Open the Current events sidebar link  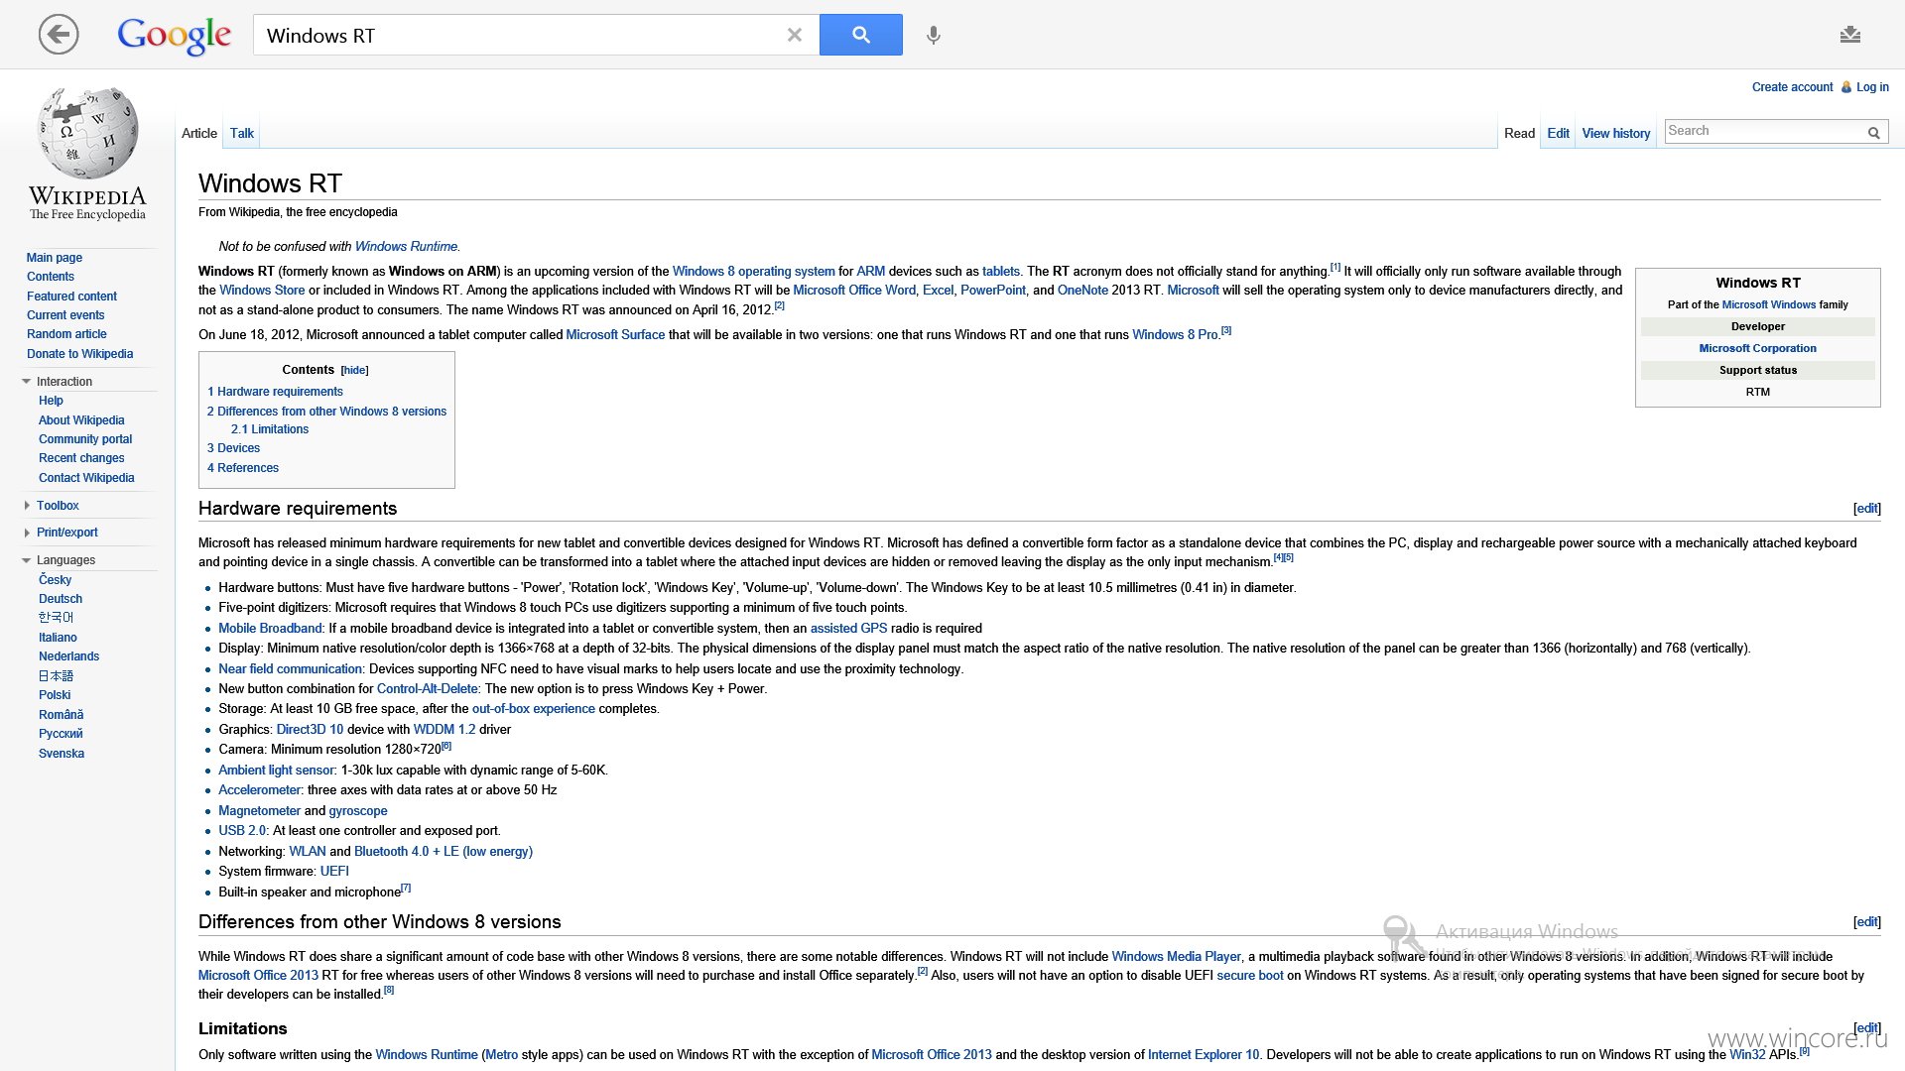coord(65,315)
